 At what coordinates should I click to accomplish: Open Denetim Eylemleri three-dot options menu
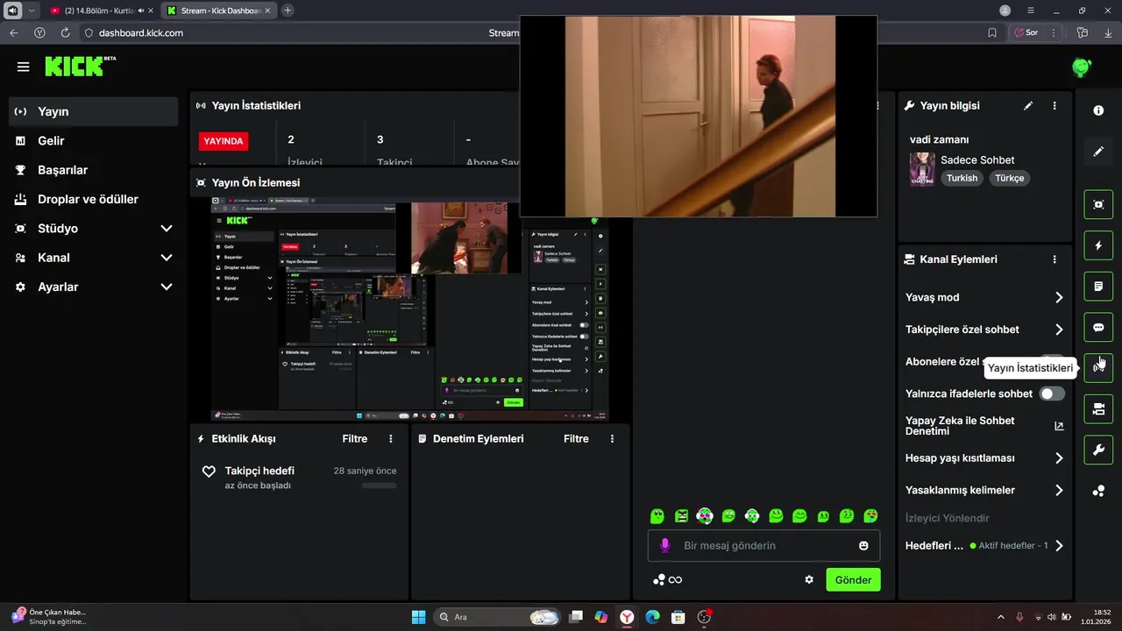pyautogui.click(x=612, y=438)
